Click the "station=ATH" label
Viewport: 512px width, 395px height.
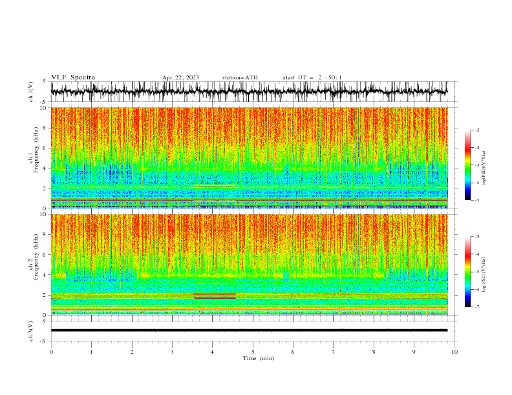tap(240, 77)
